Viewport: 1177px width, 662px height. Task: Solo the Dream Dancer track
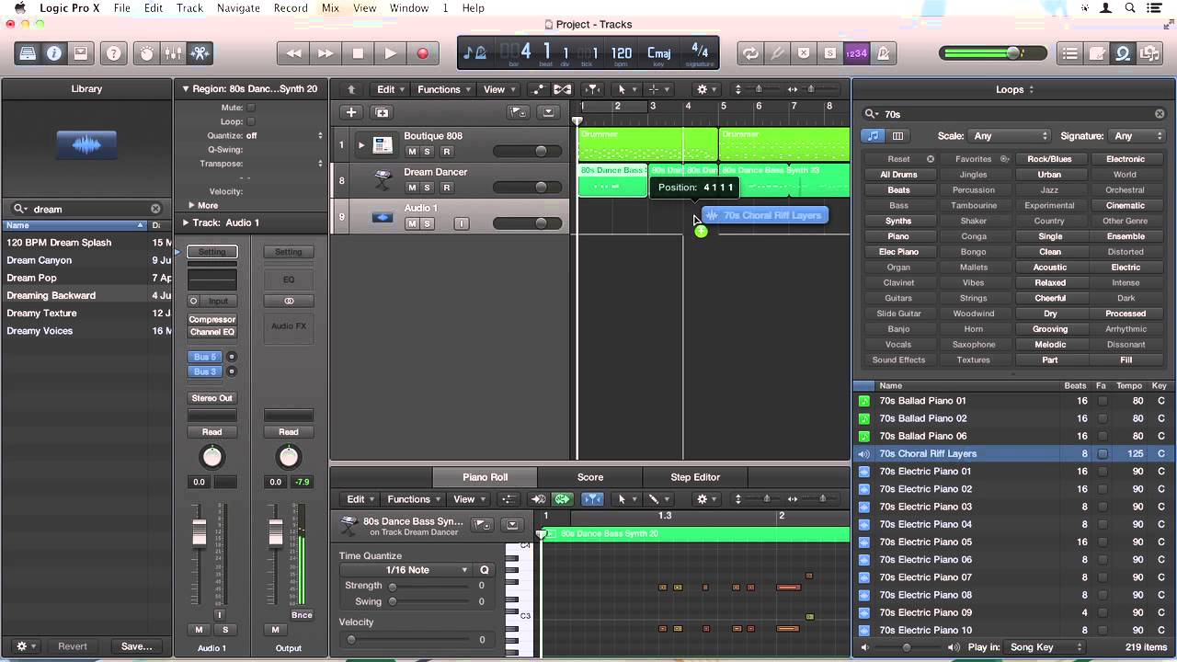[428, 188]
